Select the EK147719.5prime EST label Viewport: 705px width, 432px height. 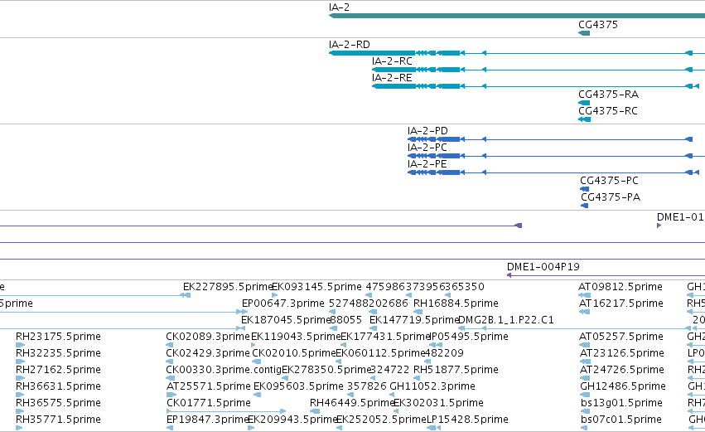[414, 320]
